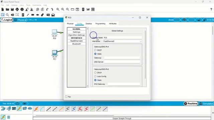Select the Place Note tool icon
Viewport: 214px width, 120px height.
click(x=23, y=15)
